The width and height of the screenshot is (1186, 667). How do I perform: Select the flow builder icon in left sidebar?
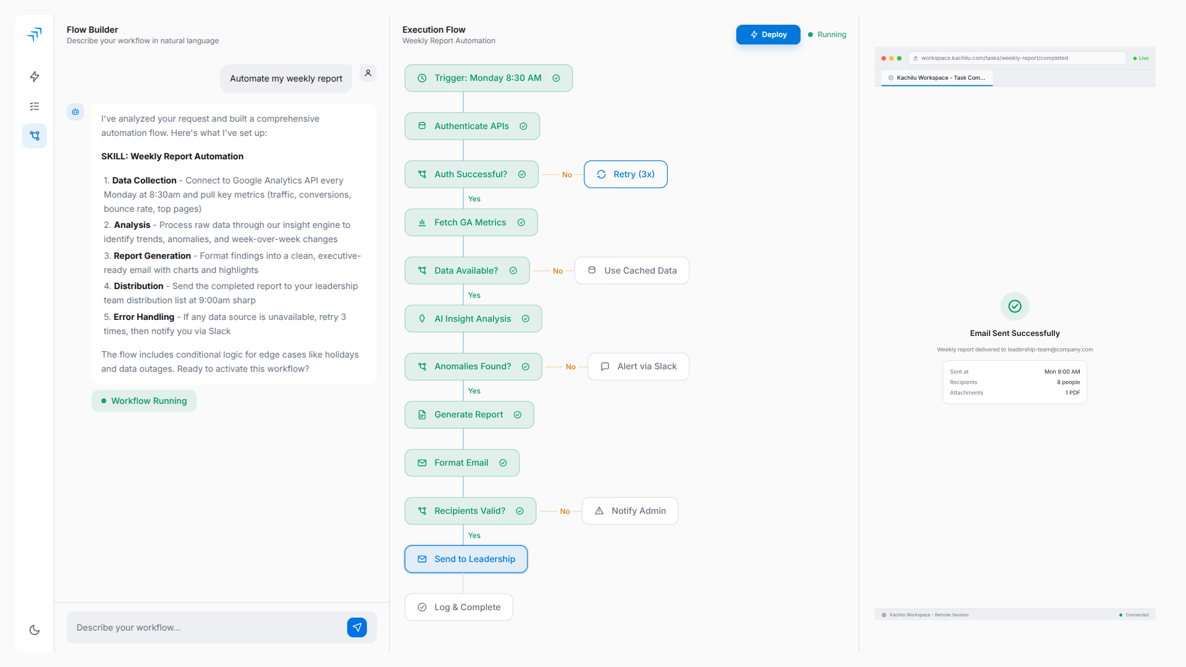(35, 136)
